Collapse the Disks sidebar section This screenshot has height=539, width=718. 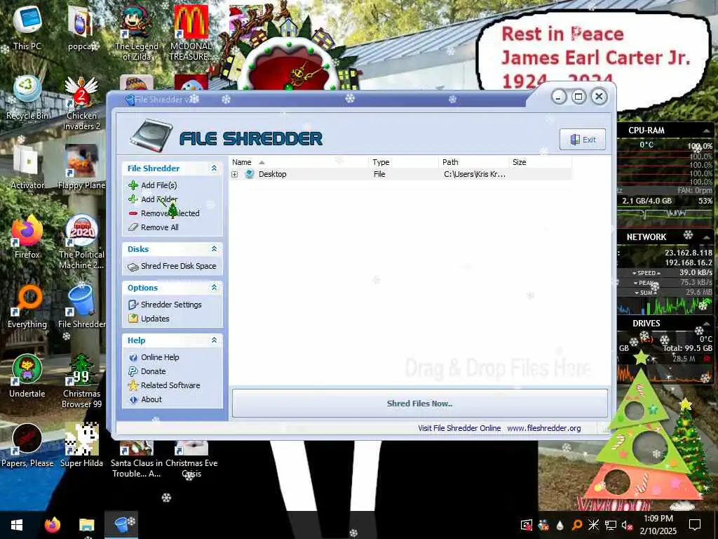coord(214,249)
